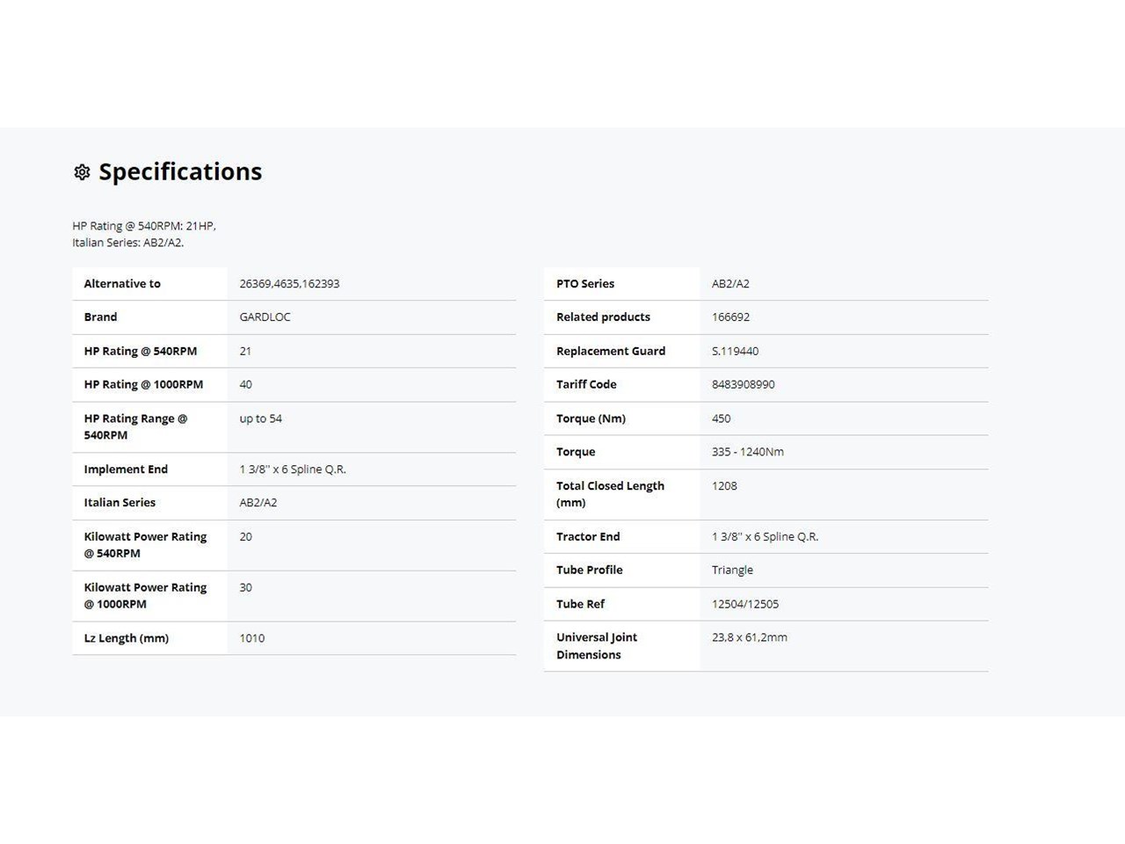Click the Universal Joint Dimensions label
Screen dimensions: 1125x844
pos(596,646)
